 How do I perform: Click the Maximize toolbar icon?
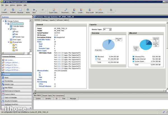pos(20,10)
